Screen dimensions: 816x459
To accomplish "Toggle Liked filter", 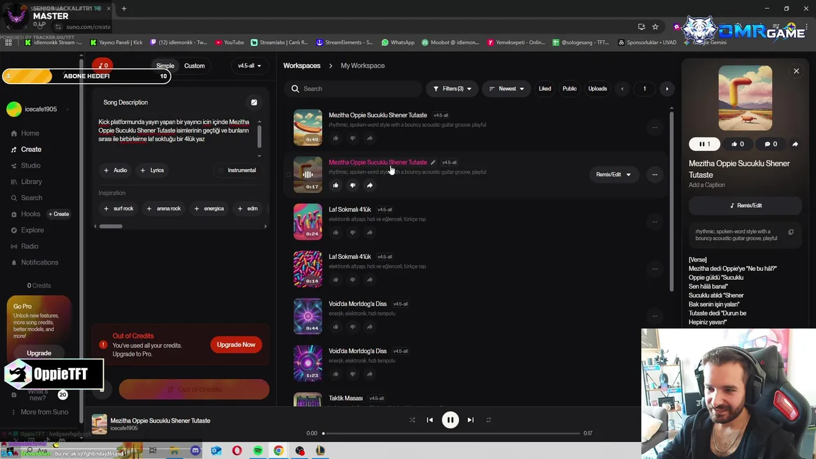I will pos(545,89).
